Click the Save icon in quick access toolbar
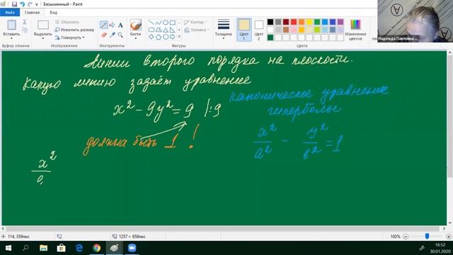 [x=14, y=4]
